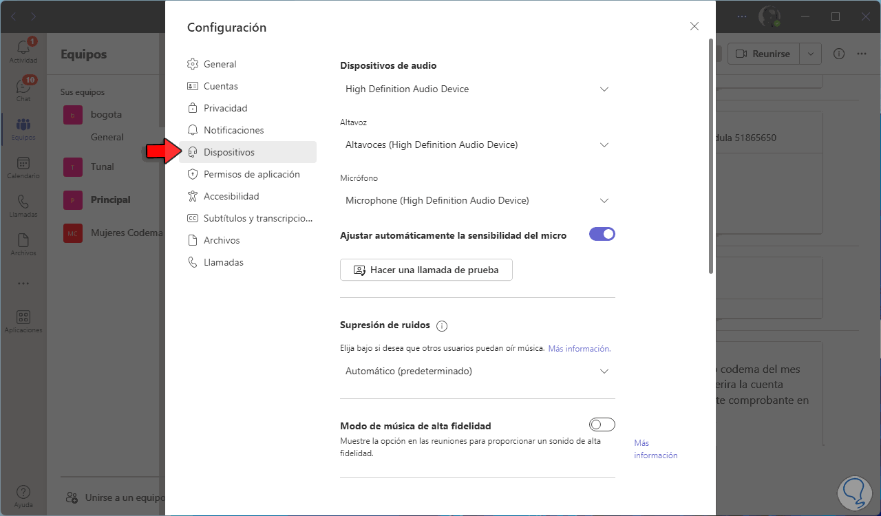Screen dimensions: 881x516
Task: Click the Ayuda help icon
Action: (x=23, y=493)
